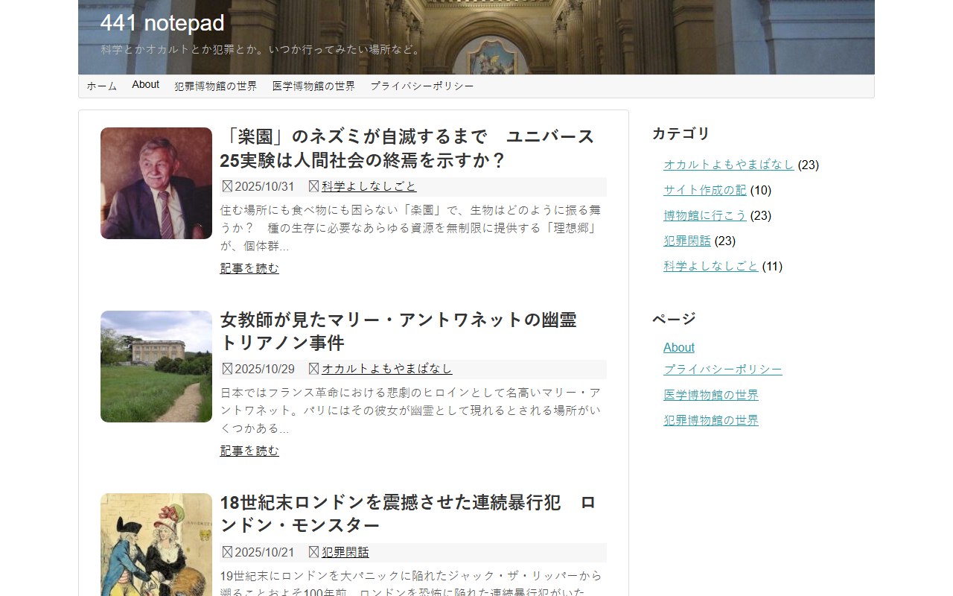953x596 pixels.
Task: Select sidebar category 科学よしなしごと
Action: coord(711,266)
